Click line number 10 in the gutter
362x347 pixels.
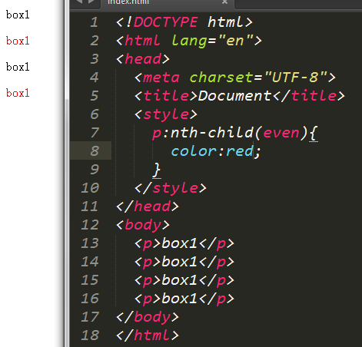90,188
